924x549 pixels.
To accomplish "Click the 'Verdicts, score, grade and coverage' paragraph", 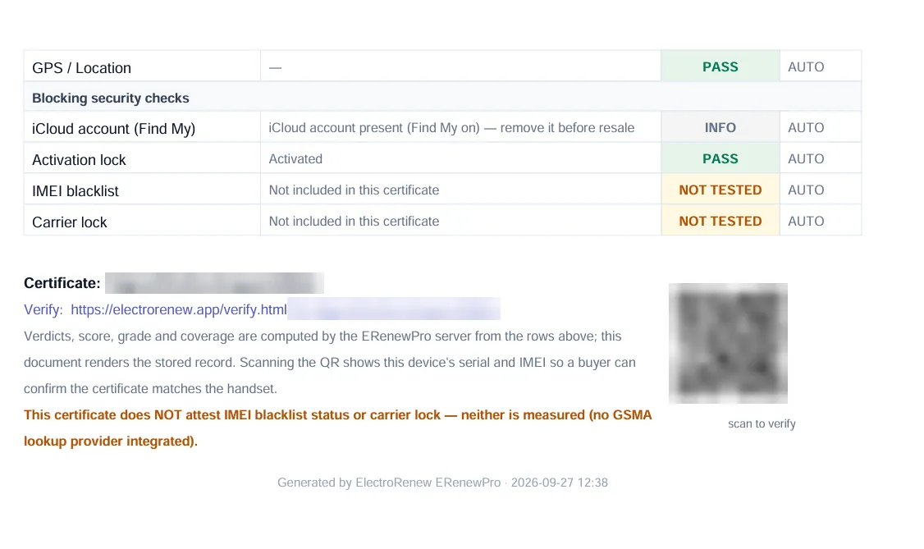I will (x=329, y=362).
